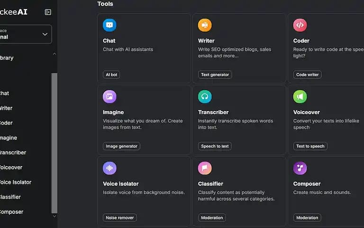Screen dimensions: 364x228
Task: Click the teal Transcriber headphones icon
Action: (205, 96)
